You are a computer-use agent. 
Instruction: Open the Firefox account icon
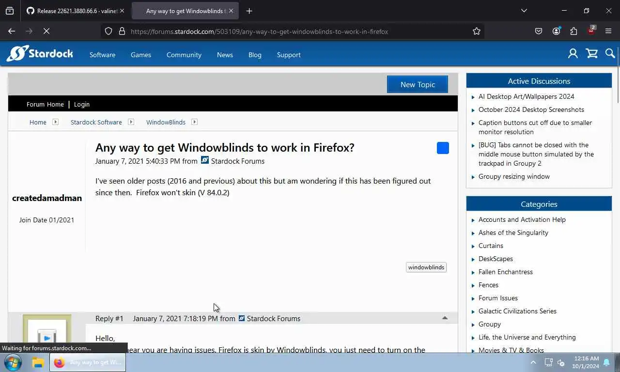point(556,31)
